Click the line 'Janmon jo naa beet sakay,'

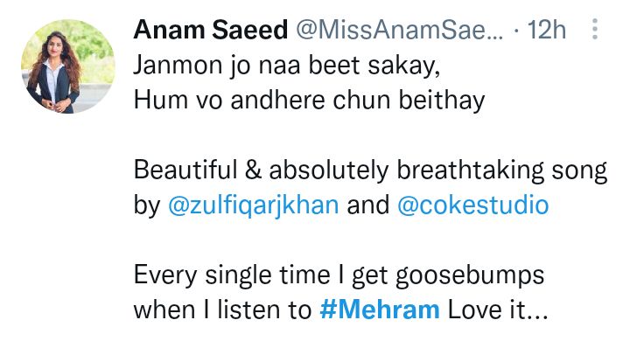tap(287, 66)
